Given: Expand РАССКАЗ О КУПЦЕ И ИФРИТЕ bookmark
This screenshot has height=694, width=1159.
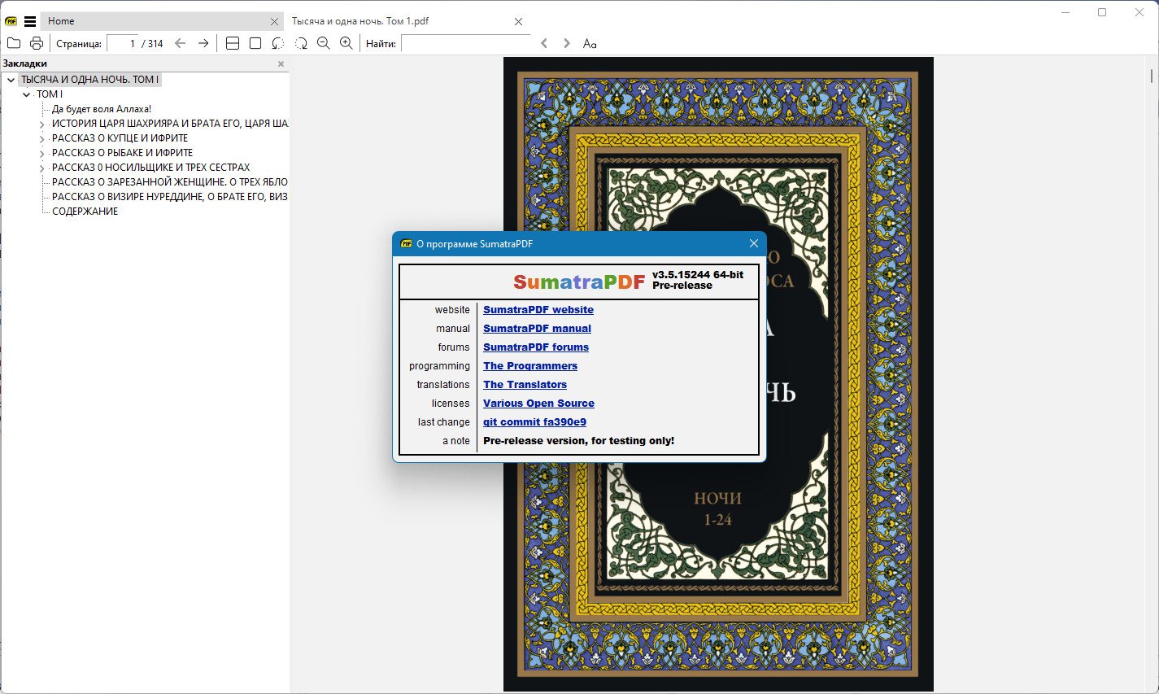Looking at the screenshot, I should pos(42,139).
